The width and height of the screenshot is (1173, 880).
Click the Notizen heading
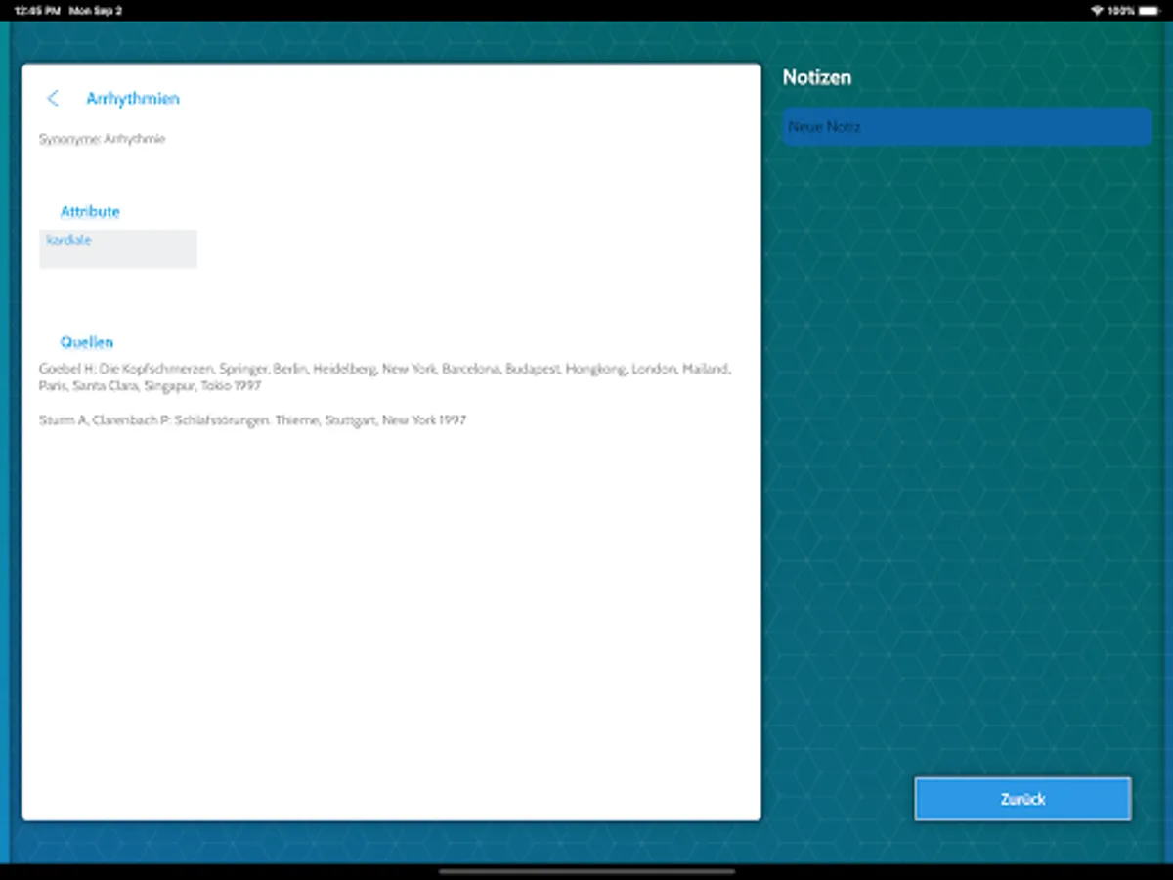pyautogui.click(x=817, y=77)
